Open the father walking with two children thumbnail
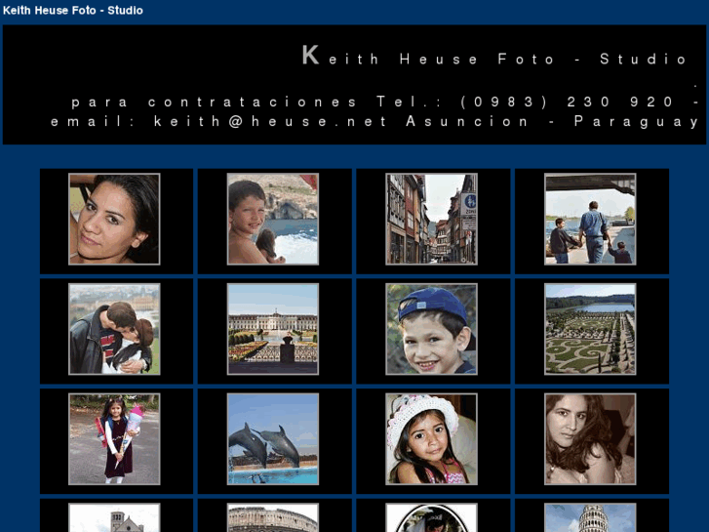The height and width of the screenshot is (532, 709). (590, 219)
